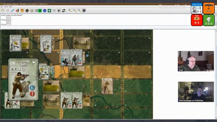
Task: Click the blue circle toolbar icon
Action: tap(44, 11)
